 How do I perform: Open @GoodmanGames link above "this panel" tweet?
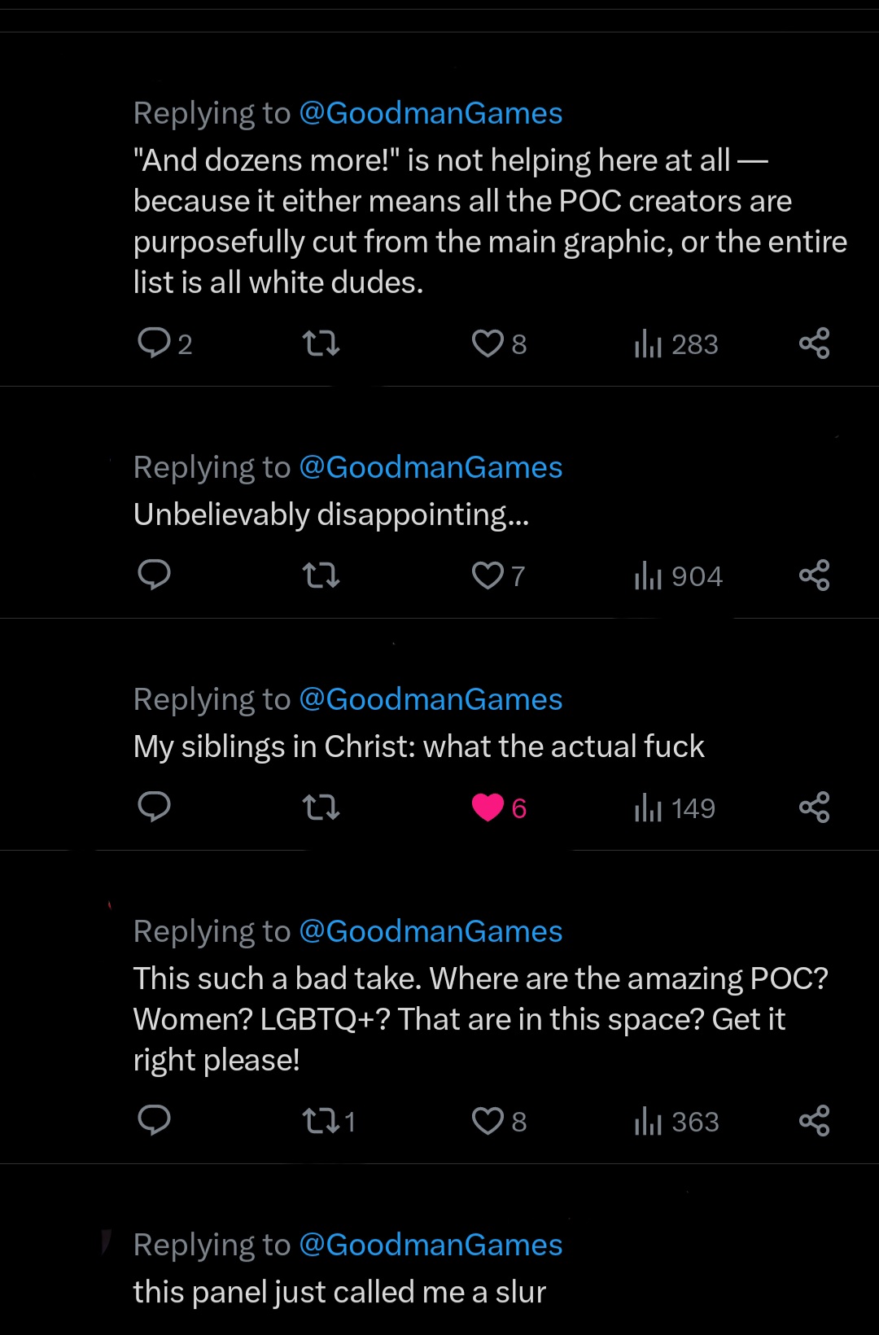click(431, 1245)
